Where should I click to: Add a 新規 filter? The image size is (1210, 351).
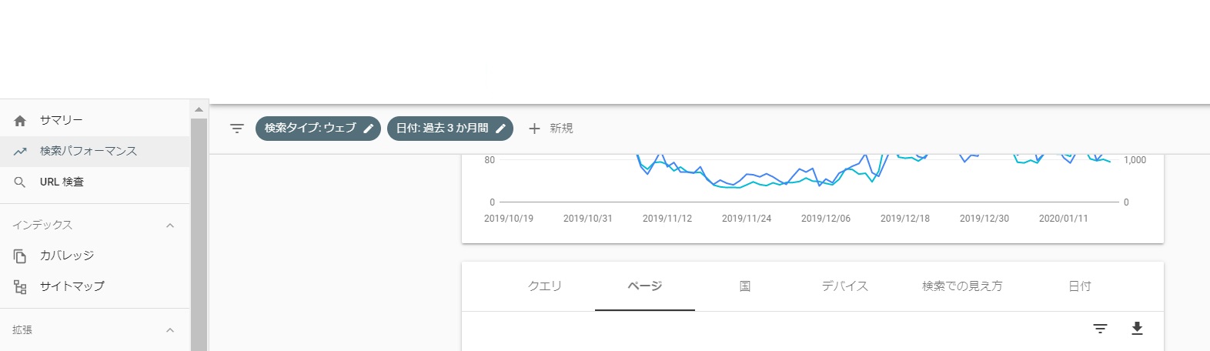coord(551,129)
